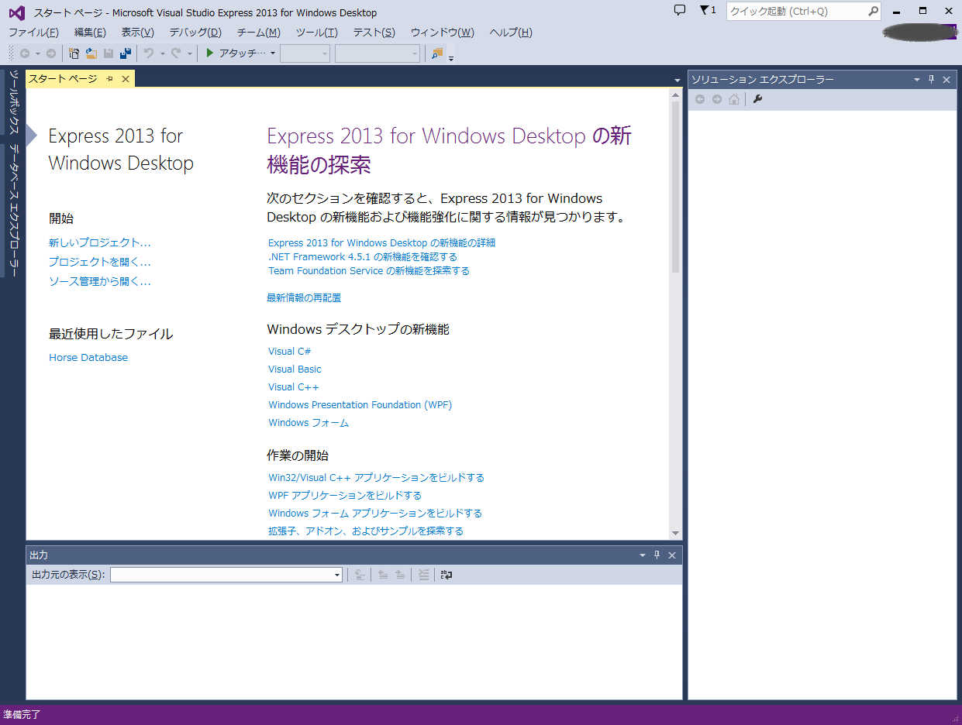Click the Navigate Forward toolbar arrow
The height and width of the screenshot is (725, 962).
point(51,53)
